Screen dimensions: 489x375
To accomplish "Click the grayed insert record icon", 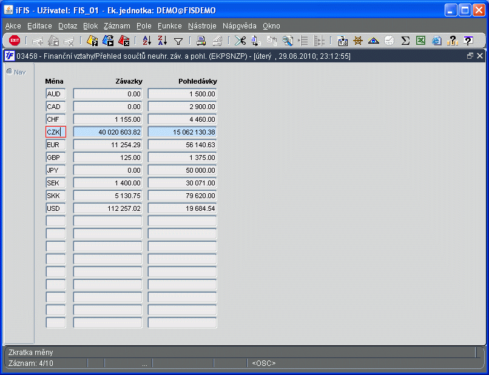I will coord(38,41).
